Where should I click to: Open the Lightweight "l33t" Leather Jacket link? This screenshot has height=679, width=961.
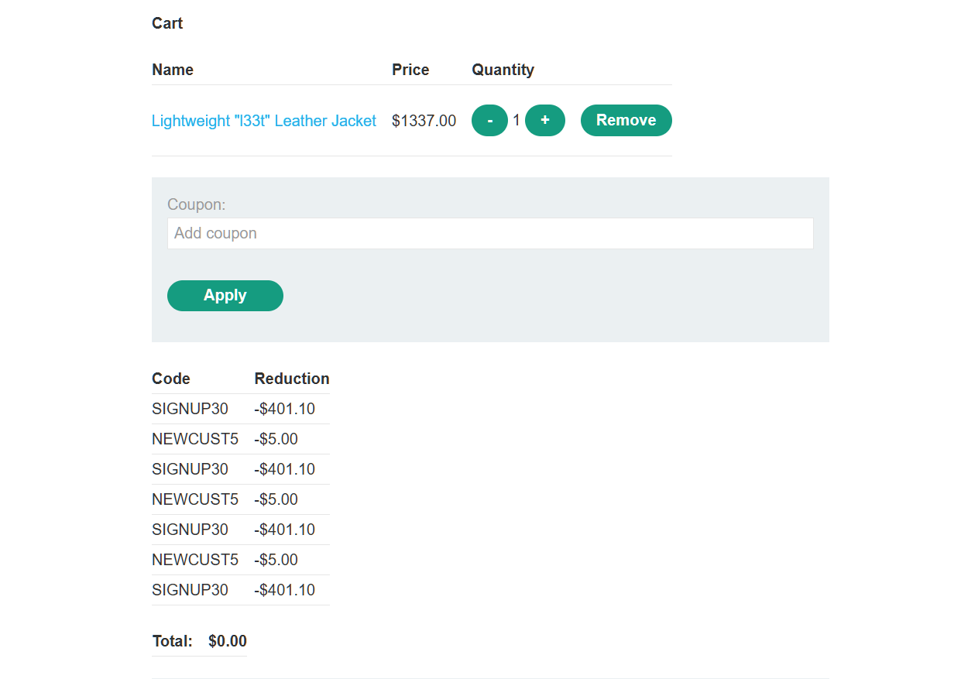[263, 121]
